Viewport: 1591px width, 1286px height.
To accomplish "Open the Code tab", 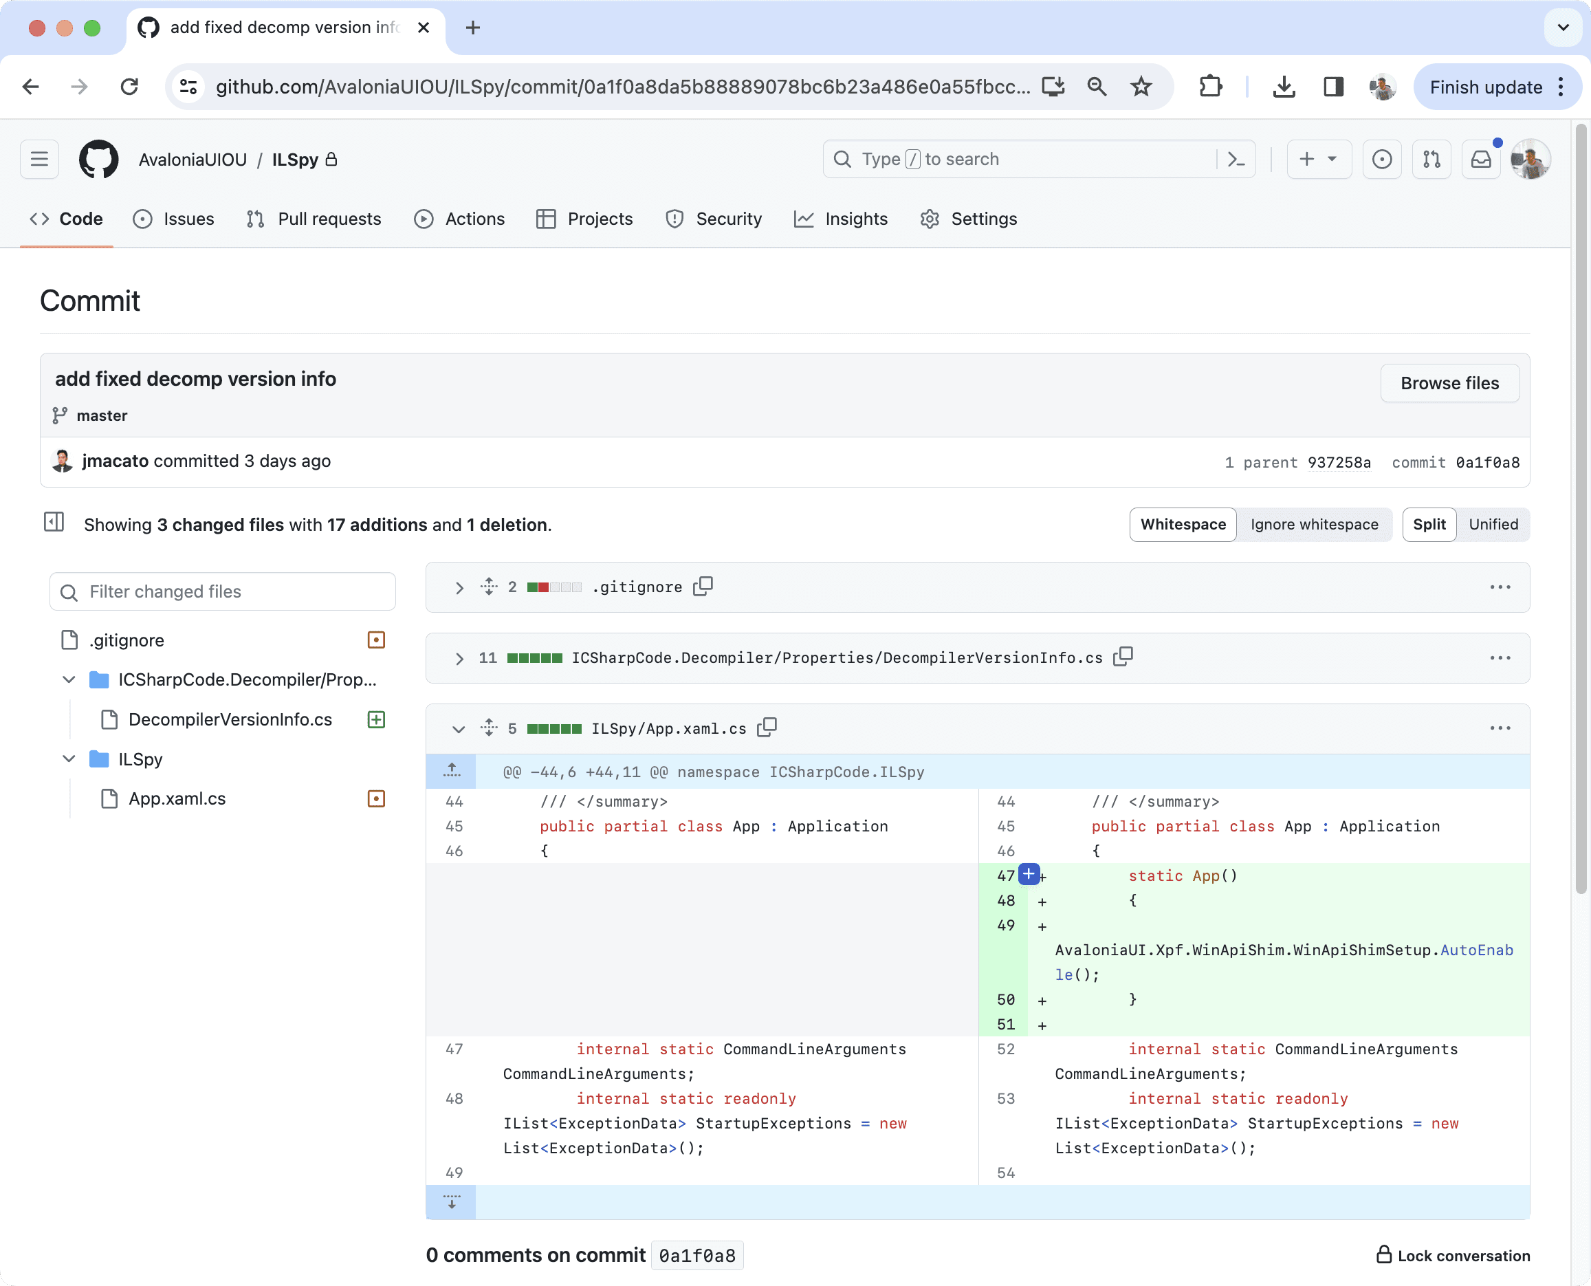I will (67, 219).
